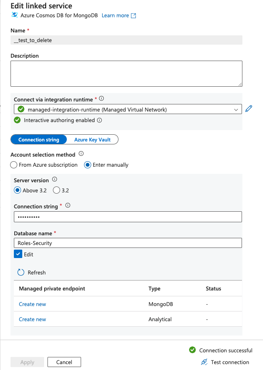Click the Refresh icon for managed endpoints
The width and height of the screenshot is (263, 370).
coord(21,272)
